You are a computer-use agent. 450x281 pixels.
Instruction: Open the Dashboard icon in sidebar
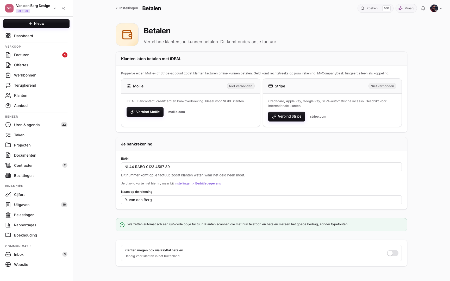coord(8,36)
